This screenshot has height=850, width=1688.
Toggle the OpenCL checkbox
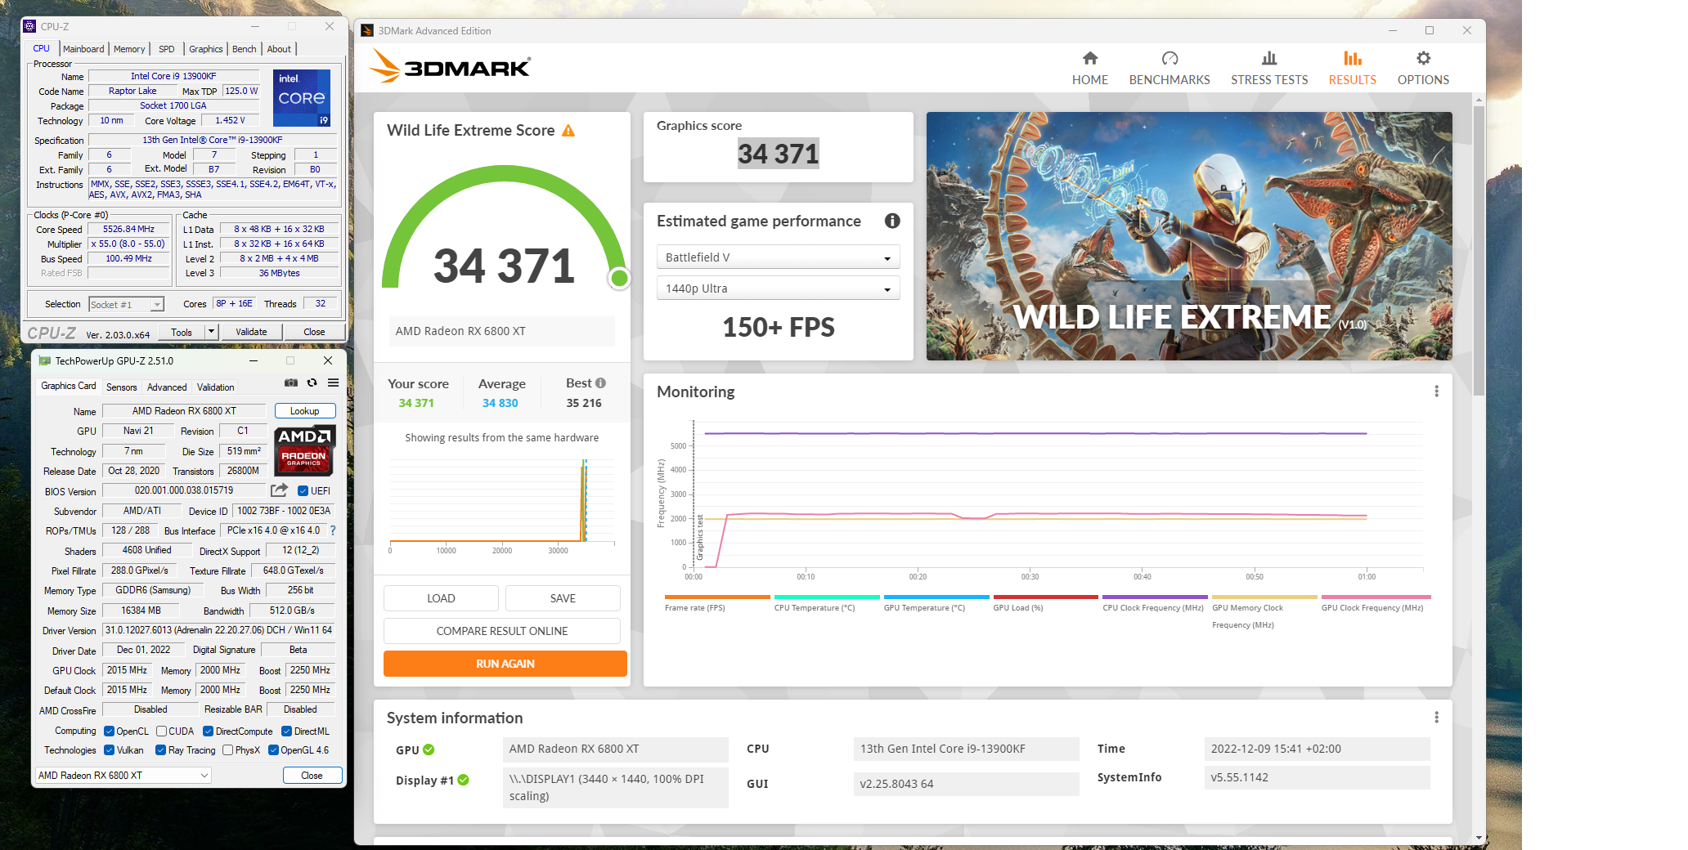pos(109,731)
